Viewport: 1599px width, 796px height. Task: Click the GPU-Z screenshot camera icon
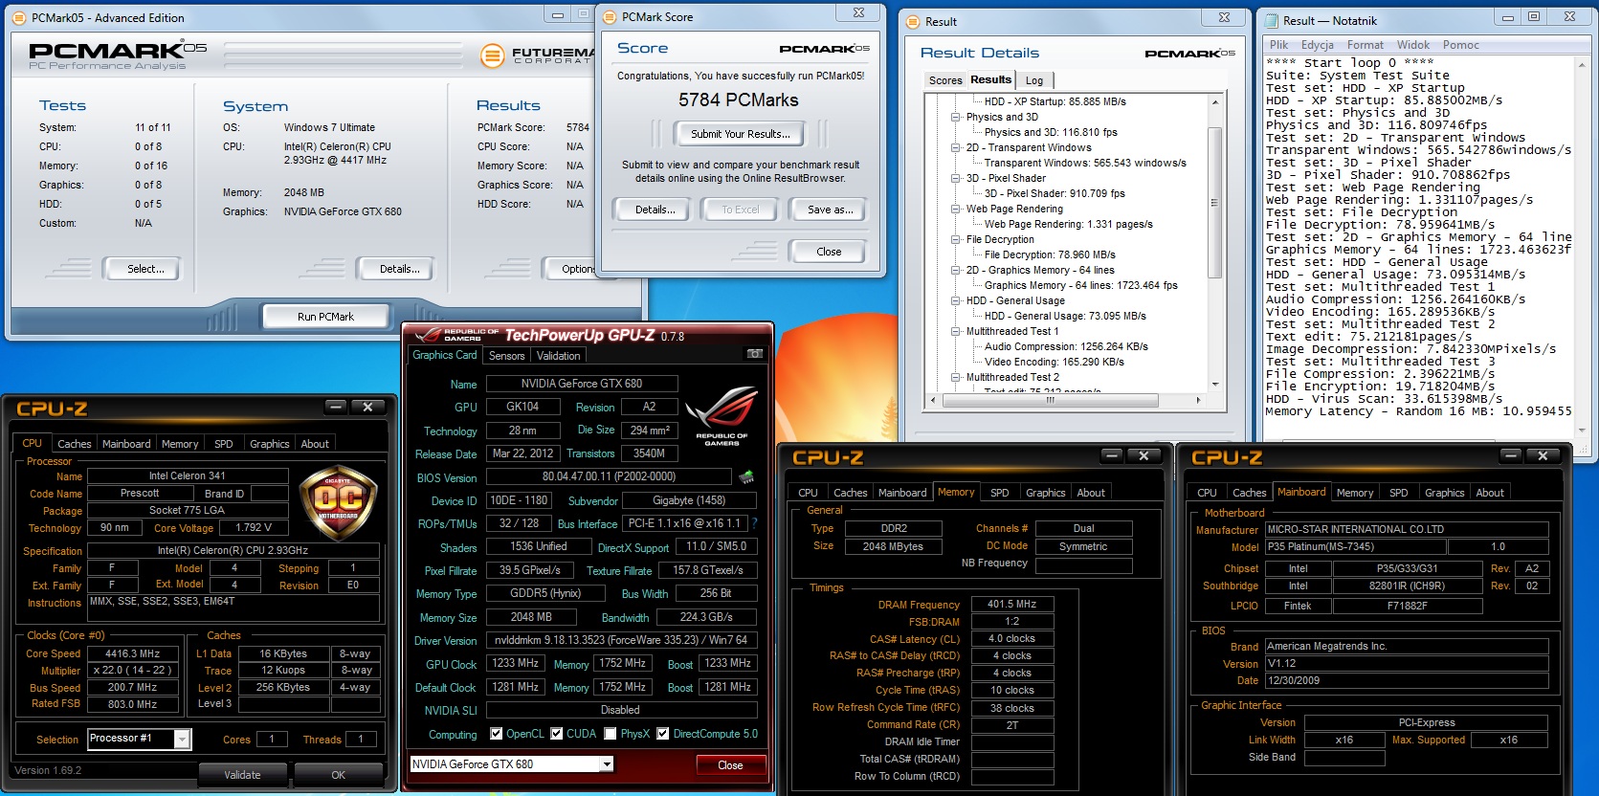coord(755,354)
